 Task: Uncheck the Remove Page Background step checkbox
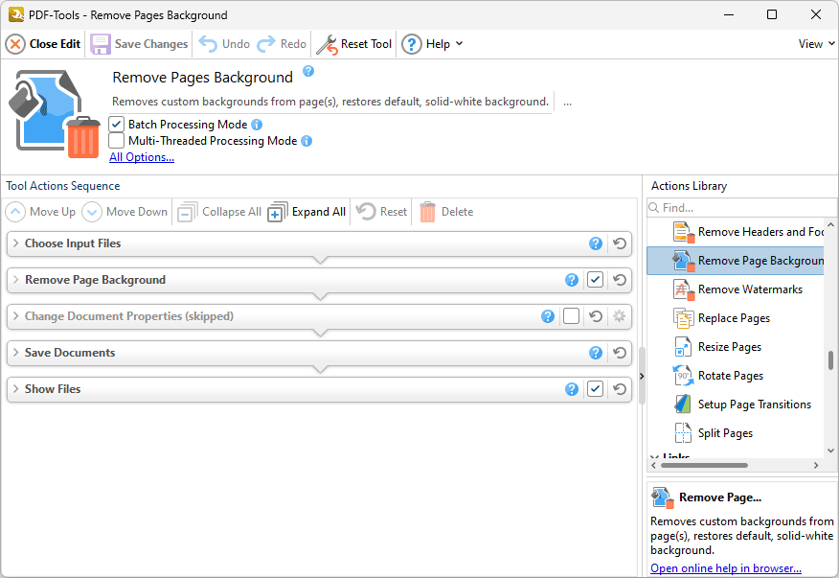[595, 280]
